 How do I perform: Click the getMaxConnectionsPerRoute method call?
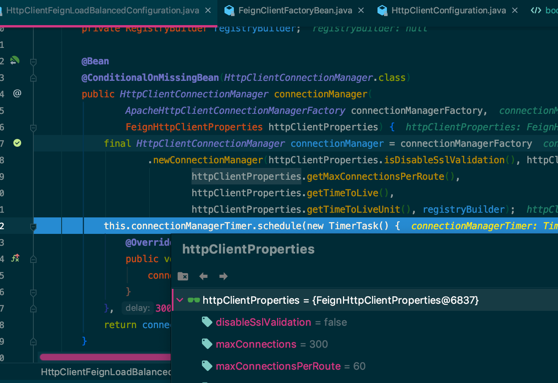376,177
